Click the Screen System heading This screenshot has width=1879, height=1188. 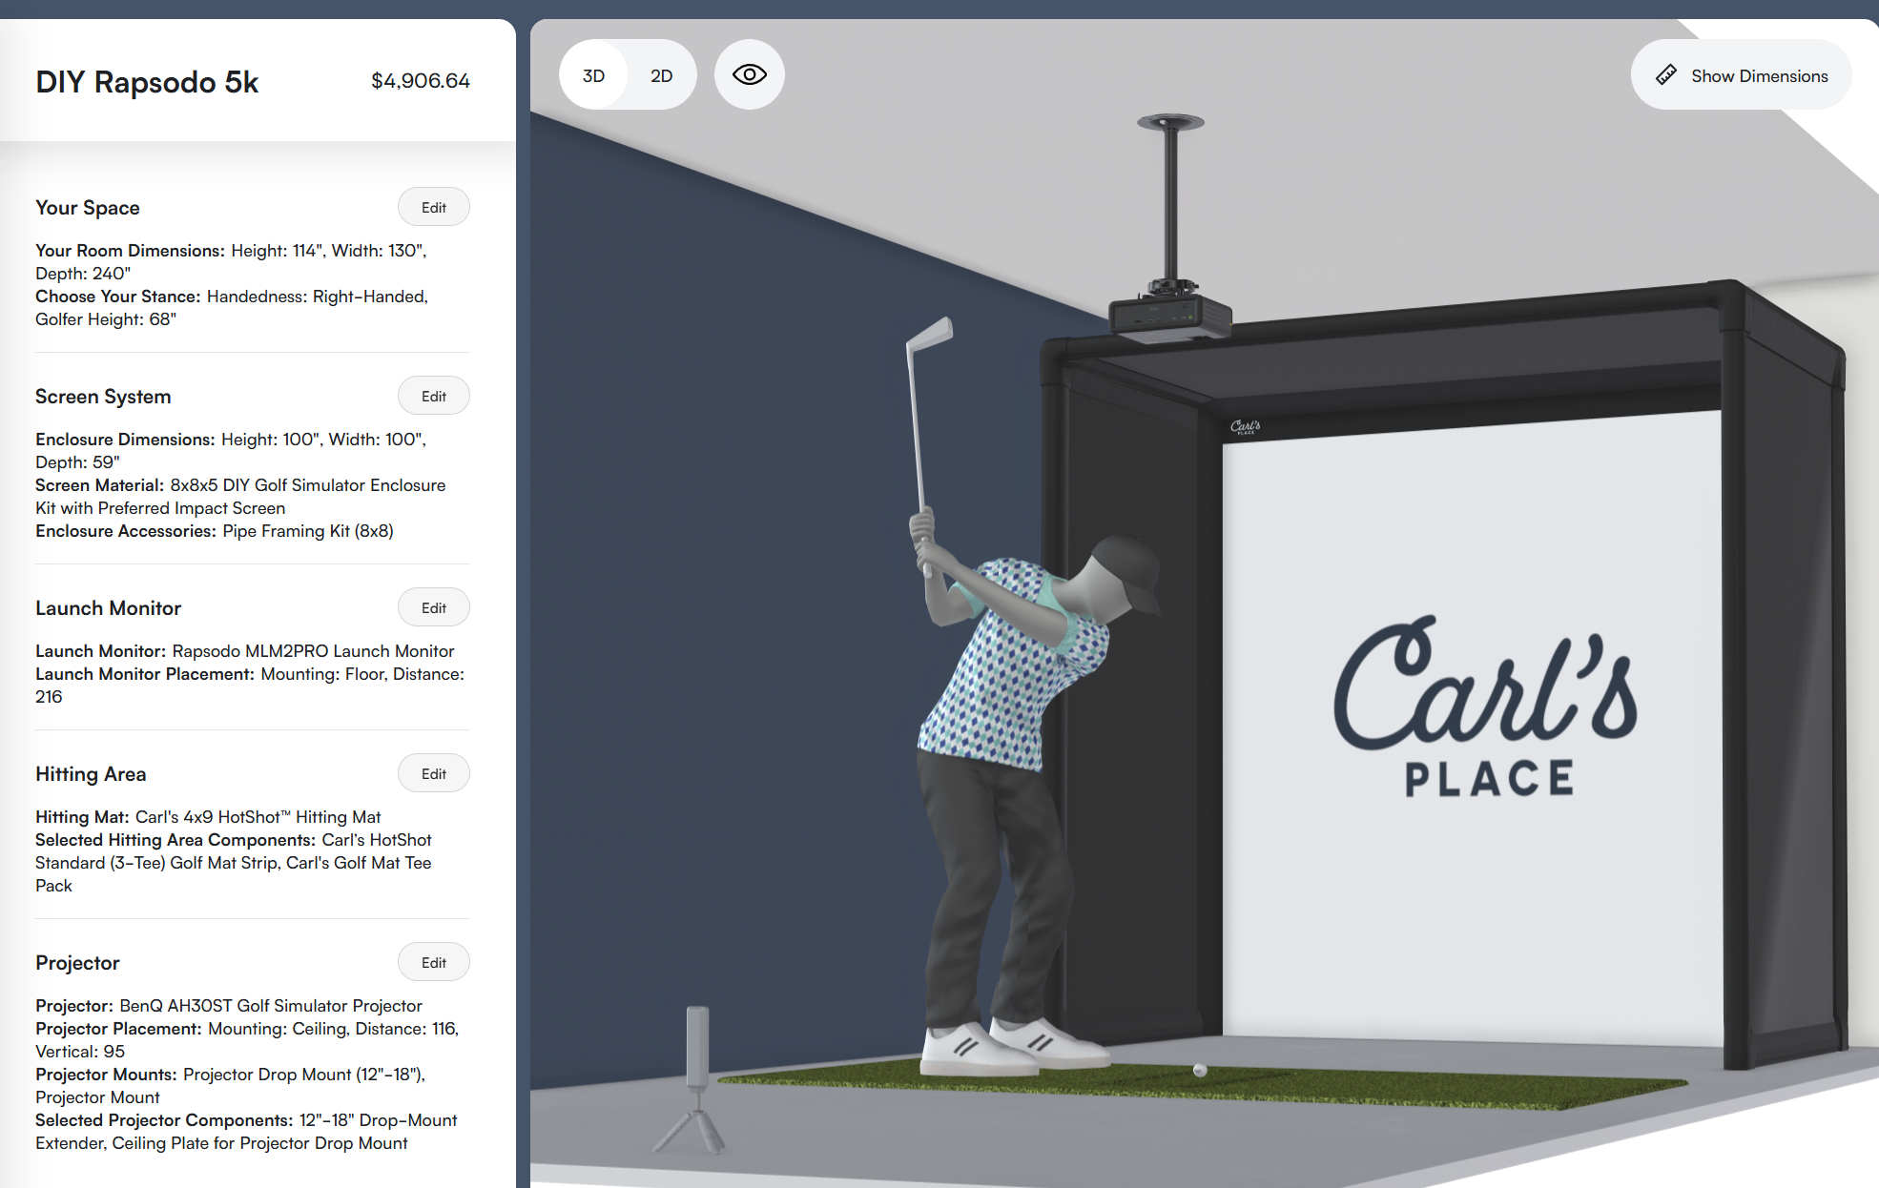(x=103, y=397)
